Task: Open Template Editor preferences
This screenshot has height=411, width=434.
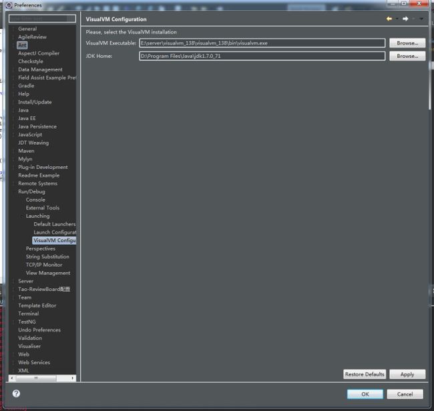Action: pos(37,306)
